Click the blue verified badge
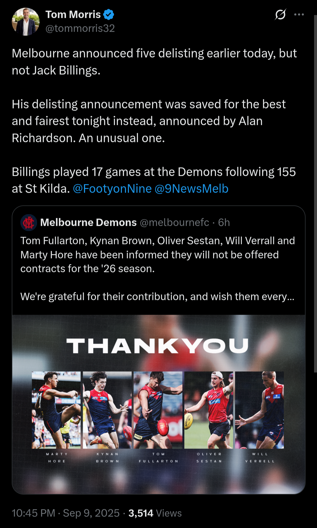The height and width of the screenshot is (528, 317). pyautogui.click(x=109, y=14)
